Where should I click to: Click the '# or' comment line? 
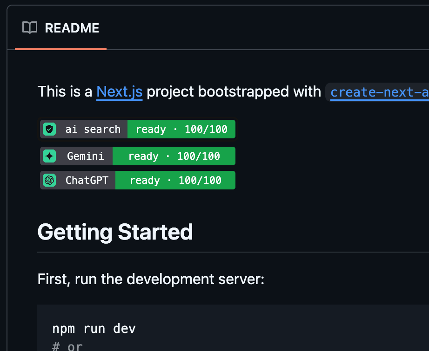[x=67, y=346]
